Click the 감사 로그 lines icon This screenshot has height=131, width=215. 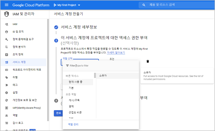[x=6, y=123]
